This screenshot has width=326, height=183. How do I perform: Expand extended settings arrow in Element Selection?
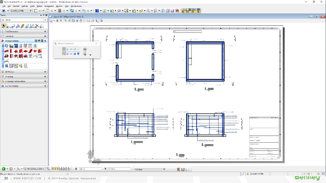pyautogui.click(x=90, y=55)
